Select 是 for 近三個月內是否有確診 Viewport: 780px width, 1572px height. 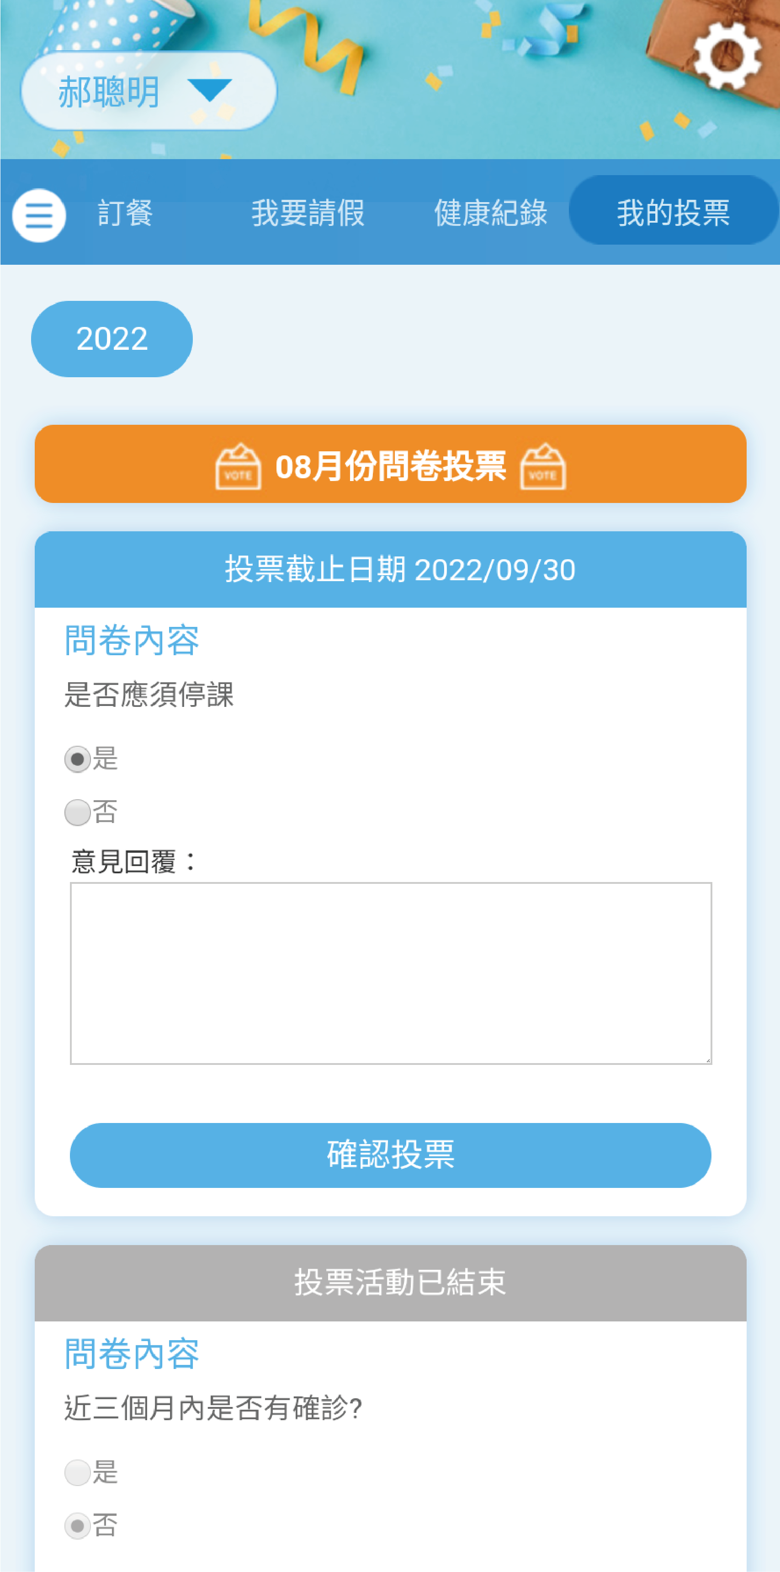pyautogui.click(x=77, y=1472)
